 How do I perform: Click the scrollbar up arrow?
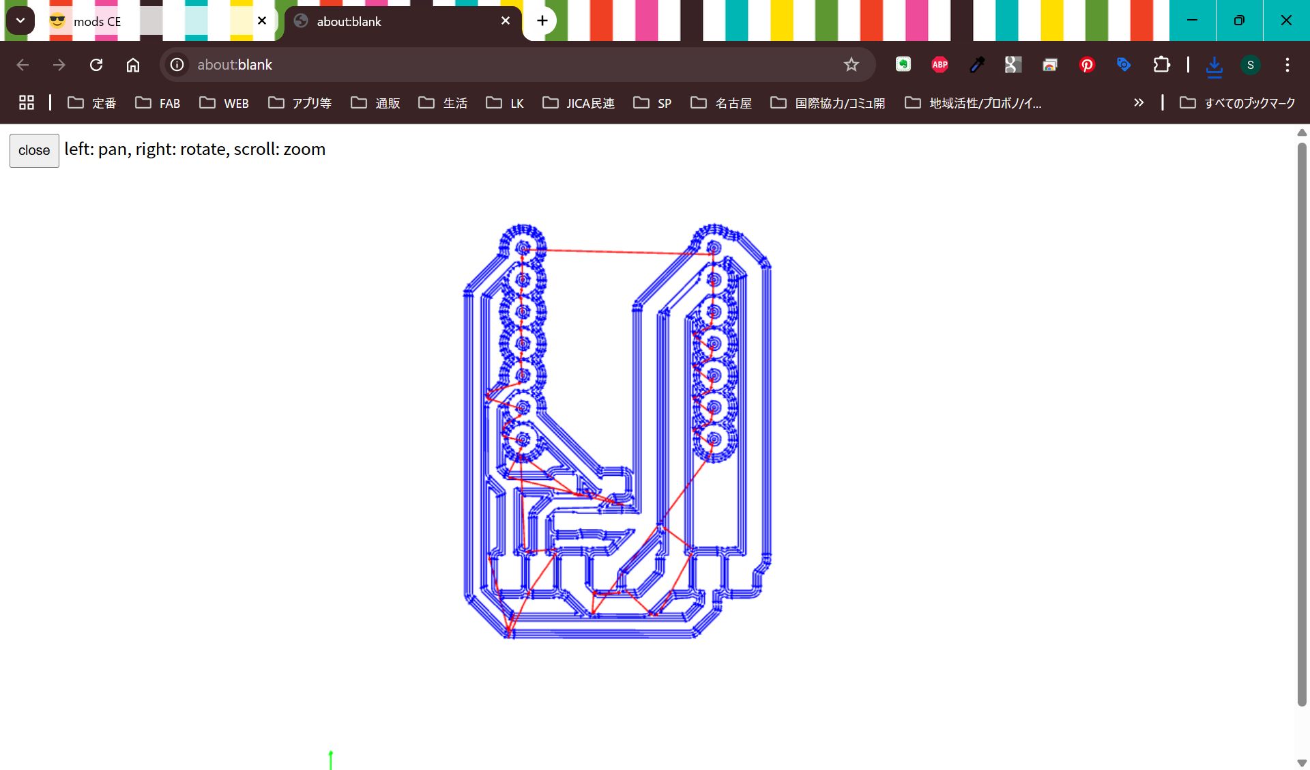pos(1302,132)
